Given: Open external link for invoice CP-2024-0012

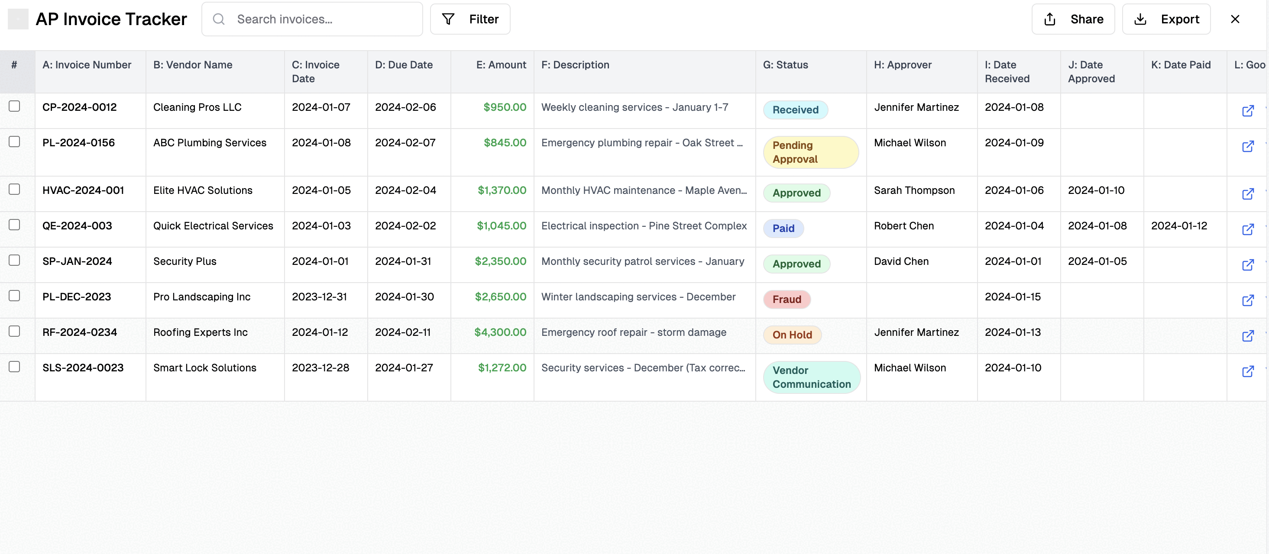Looking at the screenshot, I should (x=1248, y=111).
